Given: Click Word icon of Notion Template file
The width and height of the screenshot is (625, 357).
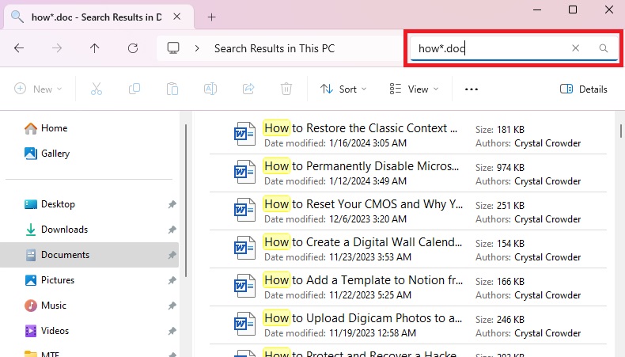Looking at the screenshot, I should (x=244, y=286).
